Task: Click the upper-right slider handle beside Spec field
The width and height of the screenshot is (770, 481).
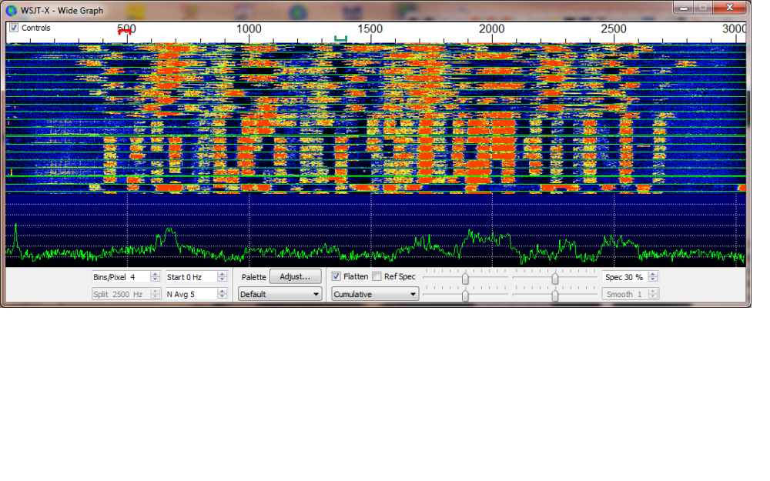Action: pyautogui.click(x=555, y=279)
